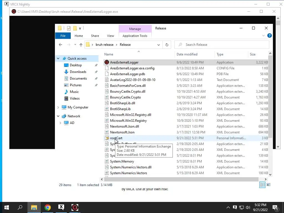284x213 pixels.
Task: Open the notification center icon
Action: pyautogui.click(x=275, y=207)
